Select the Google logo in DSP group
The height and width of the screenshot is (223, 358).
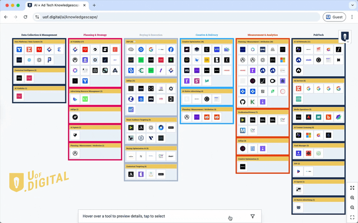[x=151, y=49]
